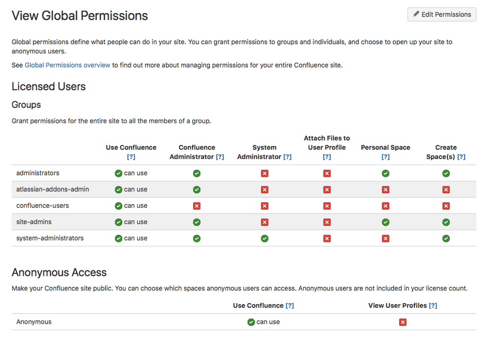Image resolution: width=481 pixels, height=345 pixels.
Task: Click the Edit Permissions button
Action: click(x=442, y=14)
